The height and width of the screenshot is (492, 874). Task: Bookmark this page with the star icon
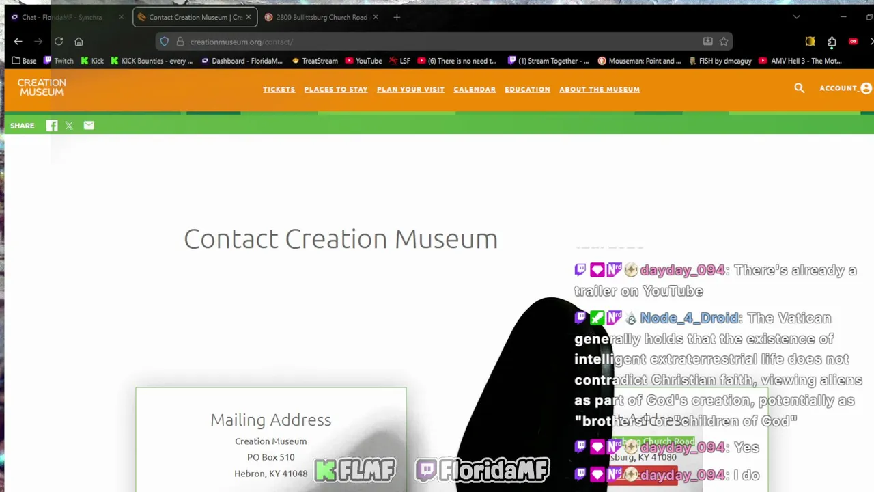coord(724,42)
